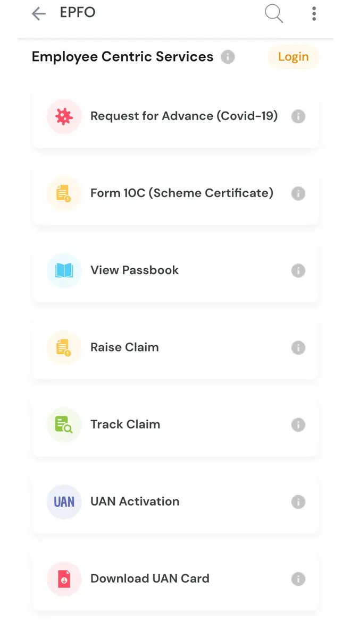Show info for Raise Claim
Screen dimensions: 351x623
click(x=298, y=347)
